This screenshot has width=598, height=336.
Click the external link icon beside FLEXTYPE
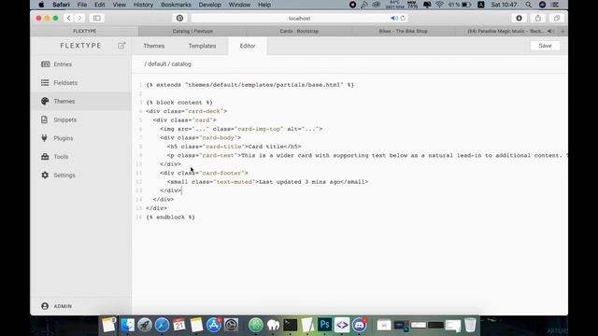tap(121, 46)
